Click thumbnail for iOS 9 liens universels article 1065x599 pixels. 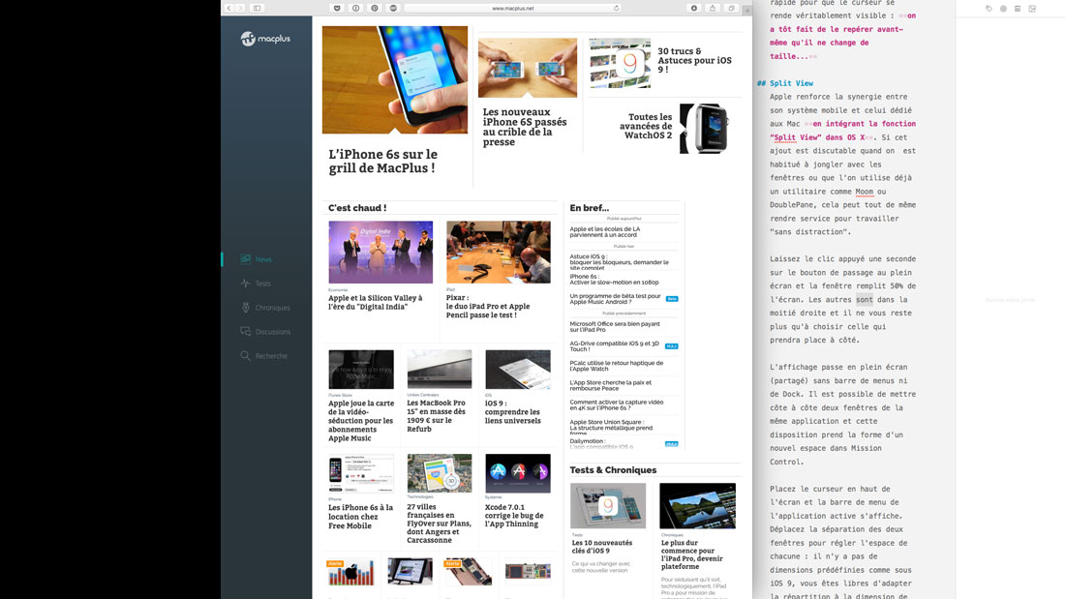[x=518, y=370]
